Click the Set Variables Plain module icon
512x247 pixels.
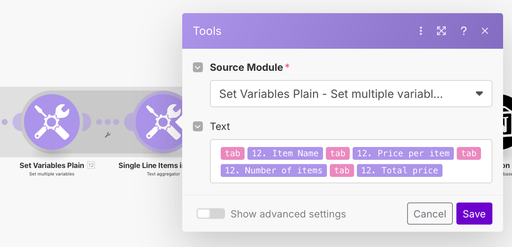(52, 122)
